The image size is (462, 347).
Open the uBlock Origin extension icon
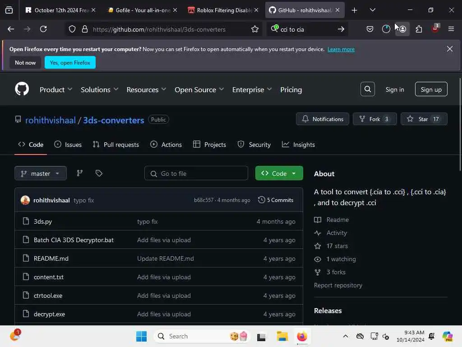[x=435, y=28]
